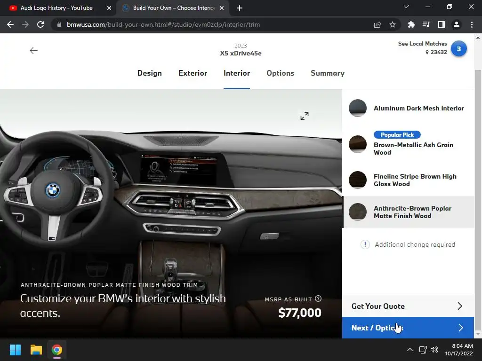
Task: Click the Chrome icon in the taskbar
Action: click(57, 350)
